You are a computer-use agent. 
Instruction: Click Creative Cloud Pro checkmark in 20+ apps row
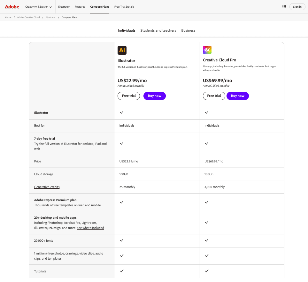[207, 222]
